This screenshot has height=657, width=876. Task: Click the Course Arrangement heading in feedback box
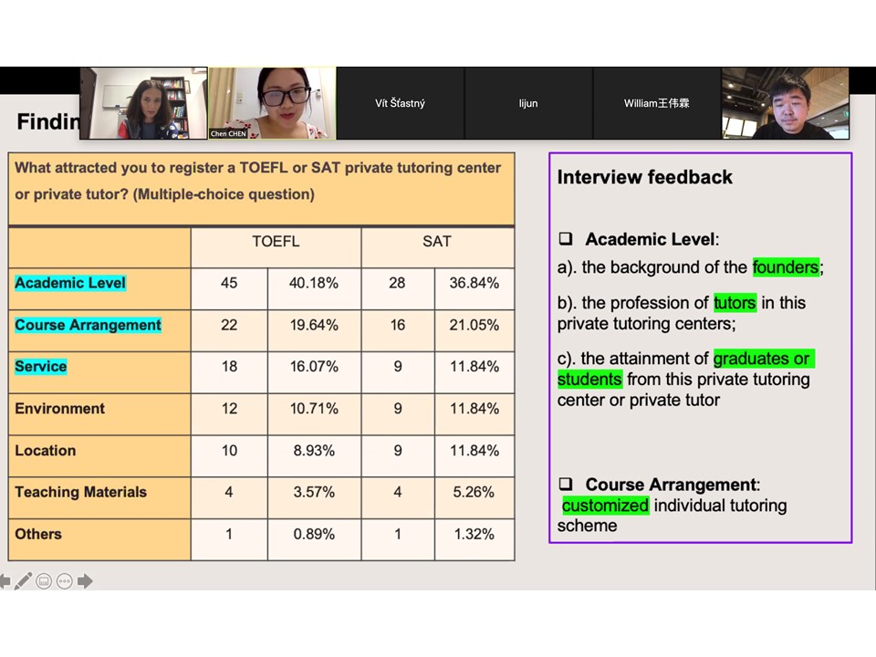point(673,484)
